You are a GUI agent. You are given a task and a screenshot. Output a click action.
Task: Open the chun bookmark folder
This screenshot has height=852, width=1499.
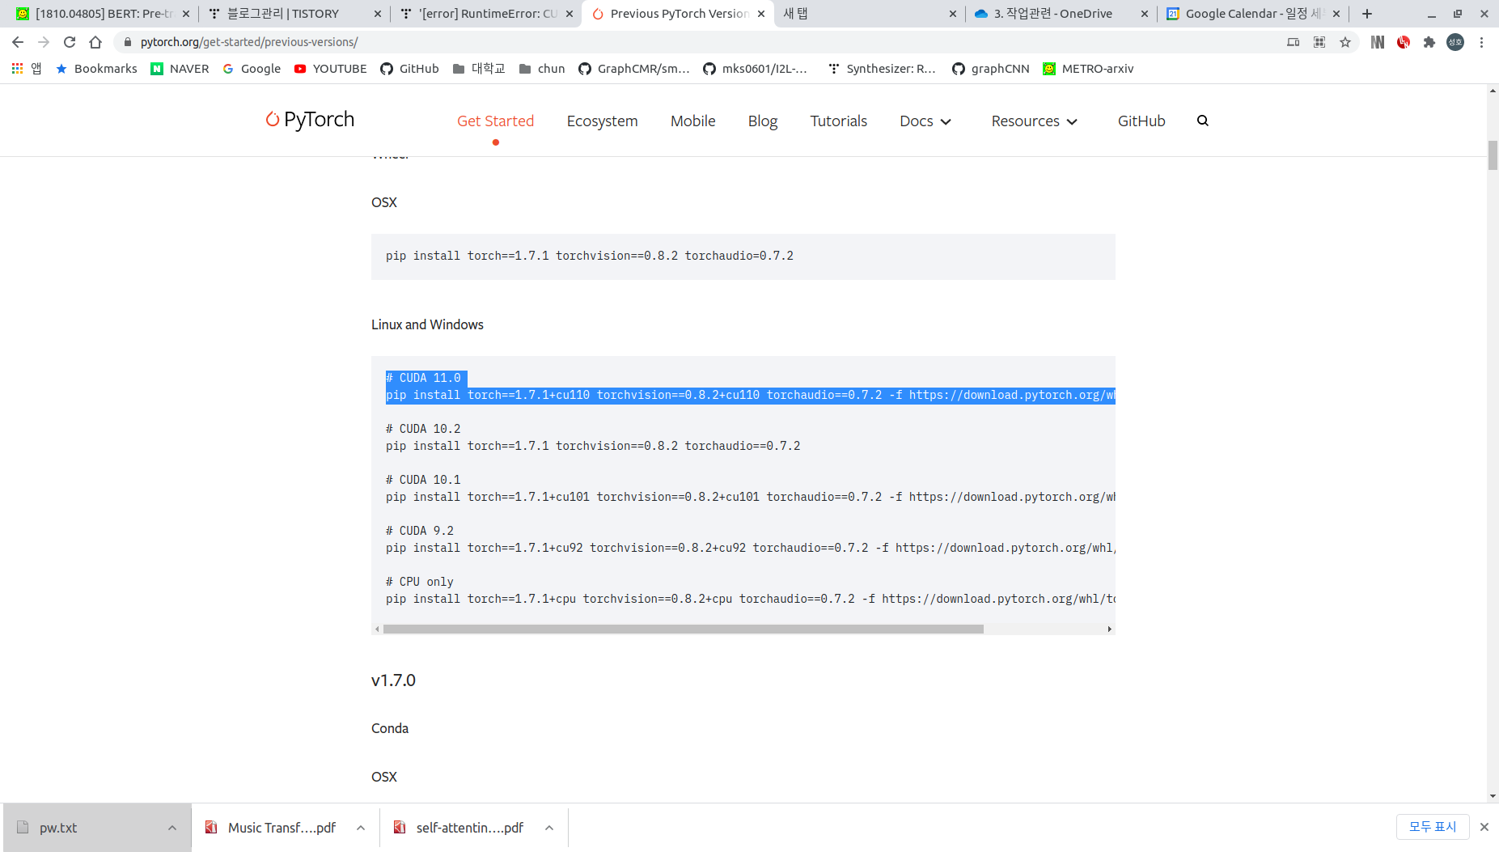pos(542,69)
